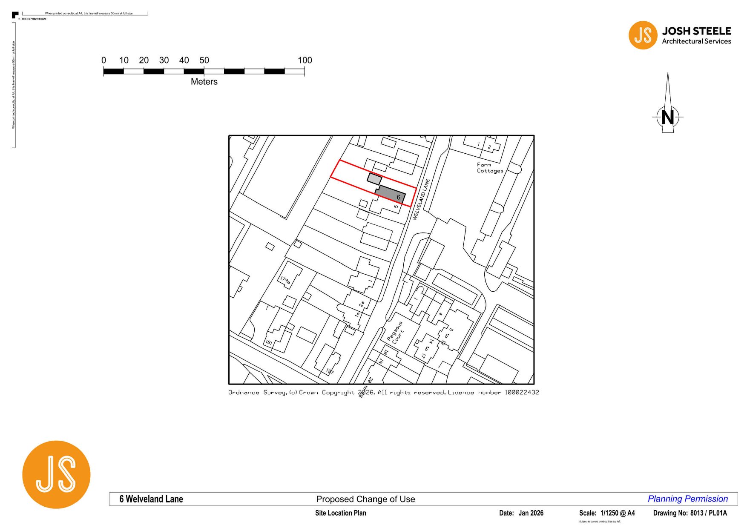
Task: Click the small JS logo beside Josh Steele
Action: tap(643, 35)
